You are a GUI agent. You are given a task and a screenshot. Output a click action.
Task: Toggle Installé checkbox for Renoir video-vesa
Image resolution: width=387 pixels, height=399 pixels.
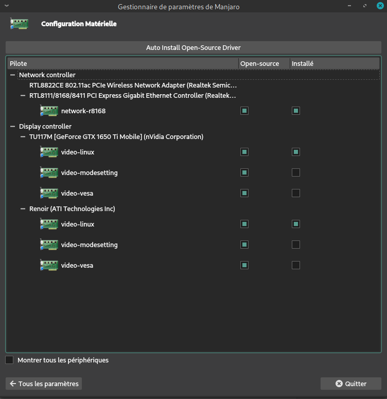click(296, 265)
